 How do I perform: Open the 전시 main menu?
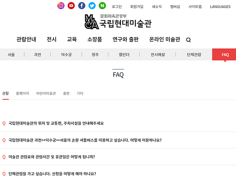point(51,40)
